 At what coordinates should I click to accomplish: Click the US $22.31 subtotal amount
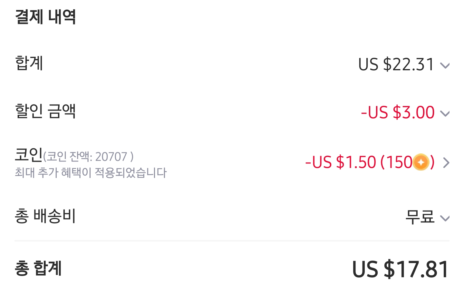tap(396, 64)
